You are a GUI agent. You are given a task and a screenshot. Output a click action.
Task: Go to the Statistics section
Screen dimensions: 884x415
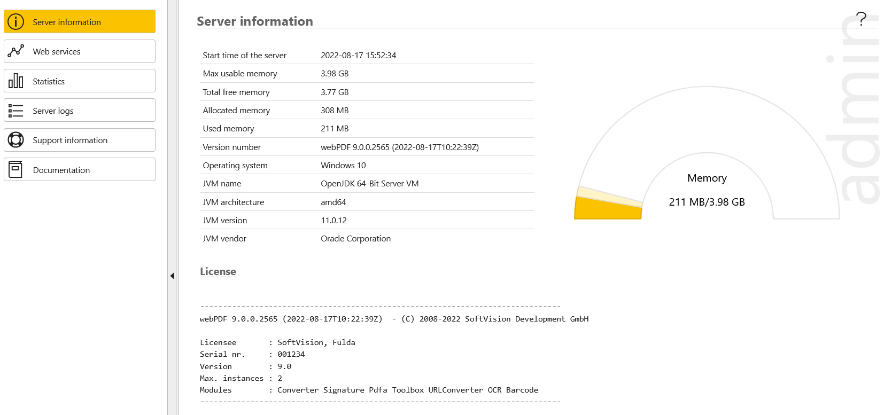[80, 81]
